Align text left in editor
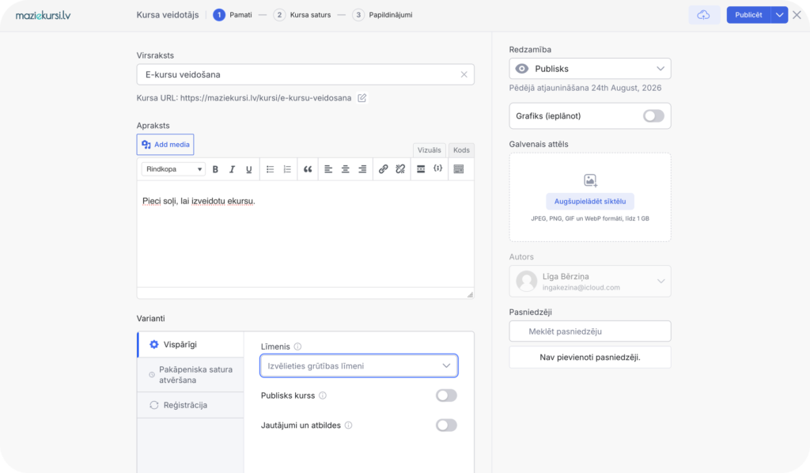Viewport: 810px width, 473px height. click(328, 169)
